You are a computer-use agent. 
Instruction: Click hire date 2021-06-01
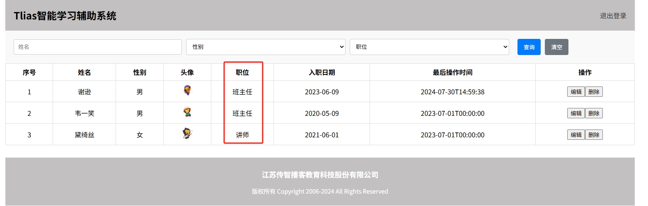click(x=322, y=135)
